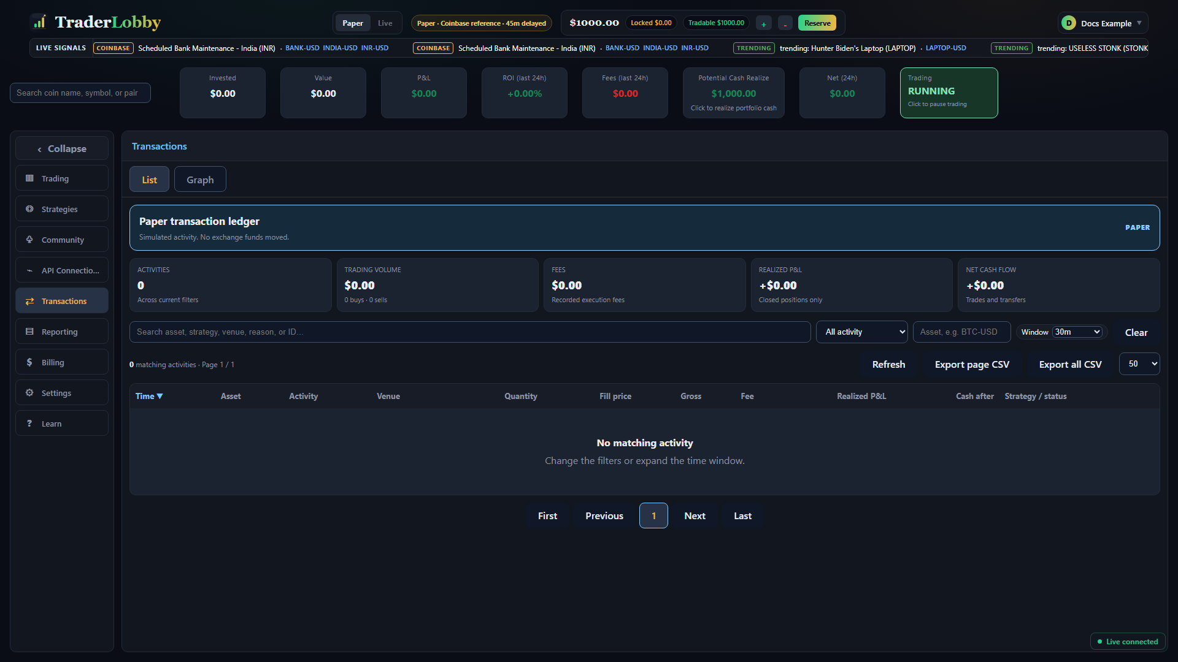Click the LAPTOP-USD ticker link
Viewport: 1178px width, 662px height.
[945, 48]
